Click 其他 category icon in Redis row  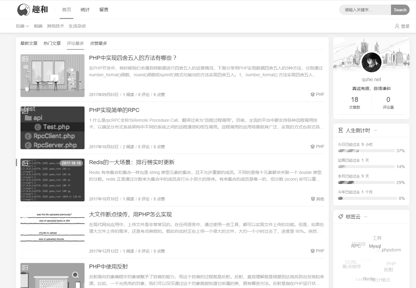313,199
